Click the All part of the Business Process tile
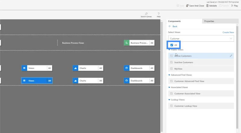 coord(152,43)
